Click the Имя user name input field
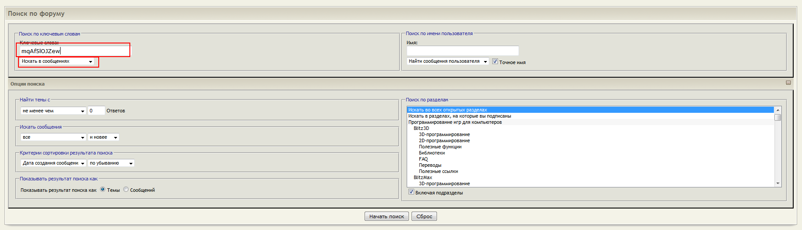This screenshot has width=802, height=230. [462, 51]
